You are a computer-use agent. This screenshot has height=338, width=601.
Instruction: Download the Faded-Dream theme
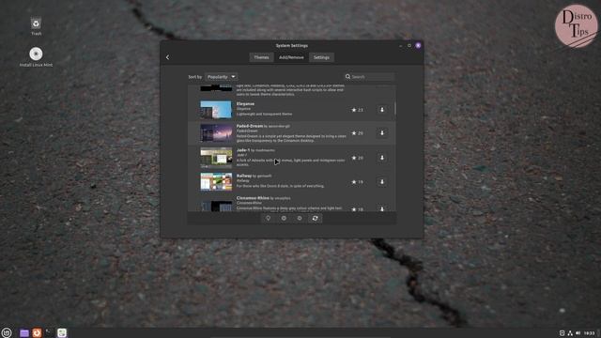(x=382, y=133)
